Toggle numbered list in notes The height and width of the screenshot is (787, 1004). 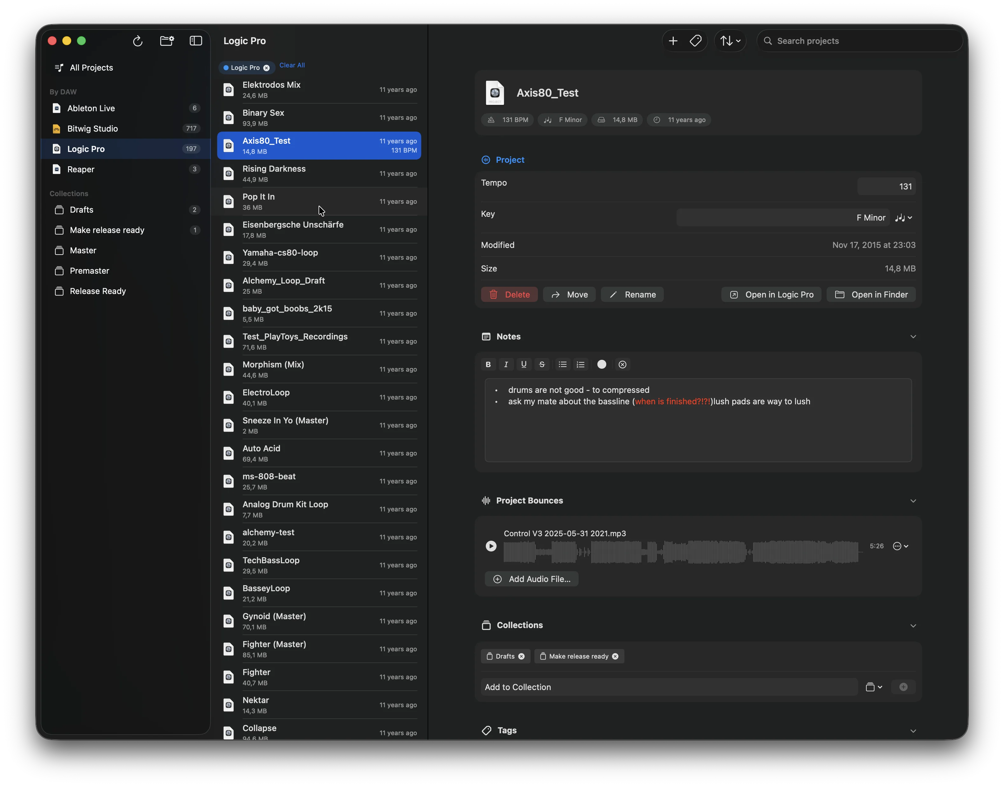point(580,365)
